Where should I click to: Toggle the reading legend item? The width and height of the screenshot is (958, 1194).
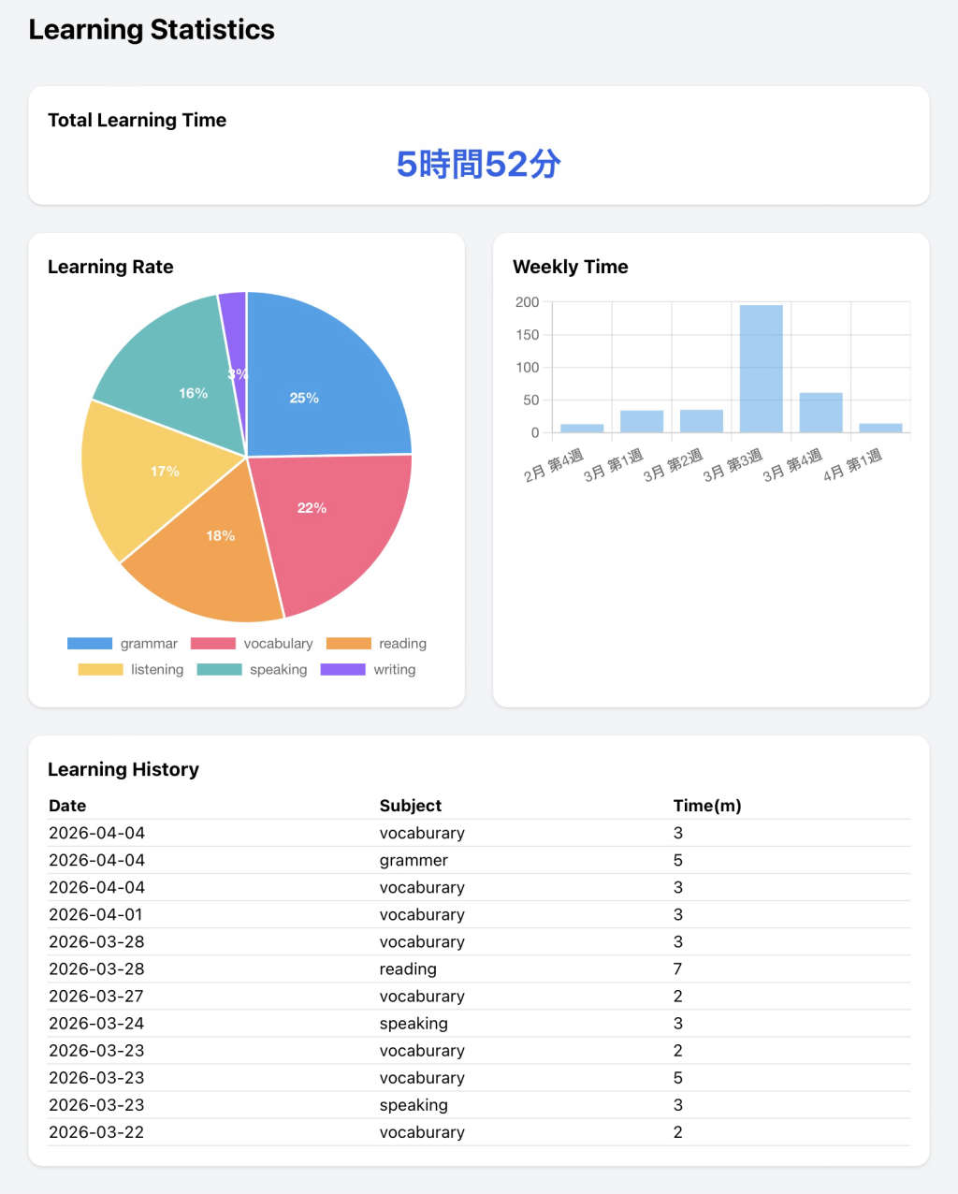(376, 644)
